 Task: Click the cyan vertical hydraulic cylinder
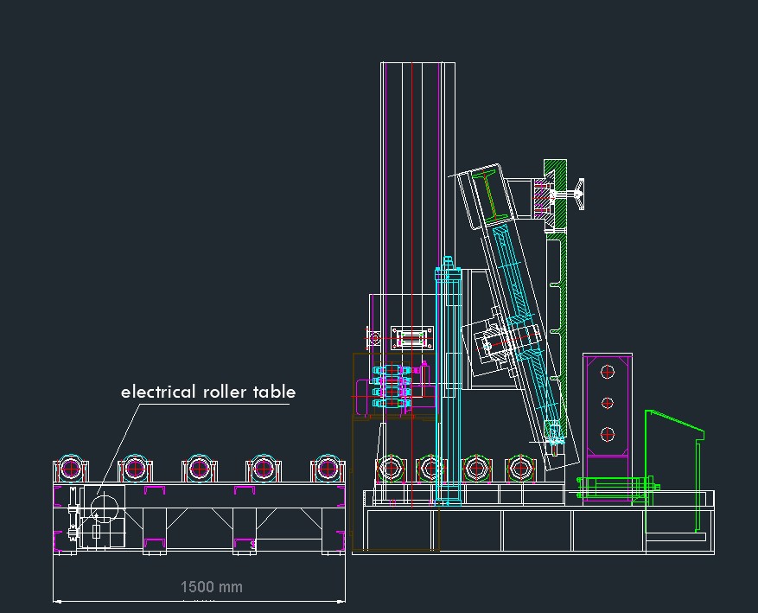pos(448,380)
